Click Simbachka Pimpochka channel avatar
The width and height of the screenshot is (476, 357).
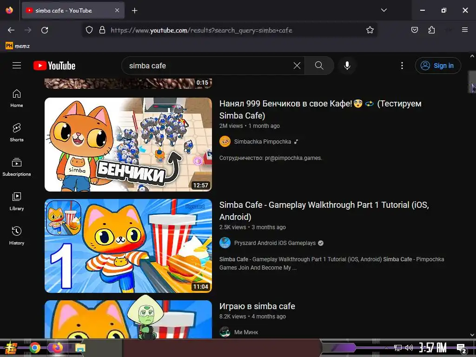[225, 141]
